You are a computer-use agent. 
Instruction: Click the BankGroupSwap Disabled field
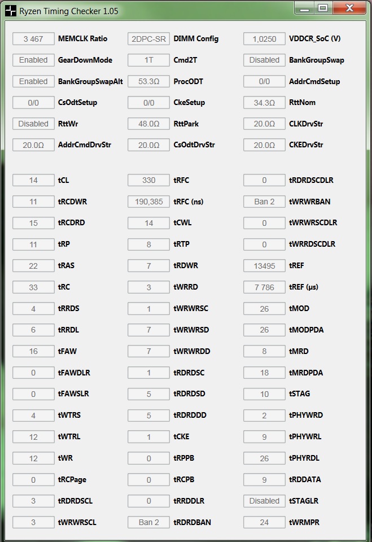pos(265,60)
